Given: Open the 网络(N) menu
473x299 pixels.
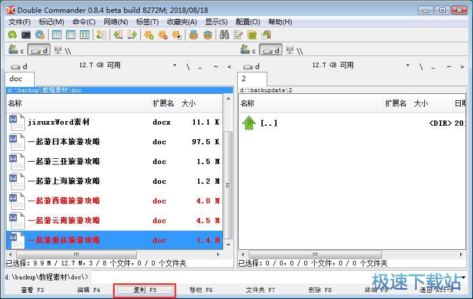Looking at the screenshot, I should click(x=116, y=22).
